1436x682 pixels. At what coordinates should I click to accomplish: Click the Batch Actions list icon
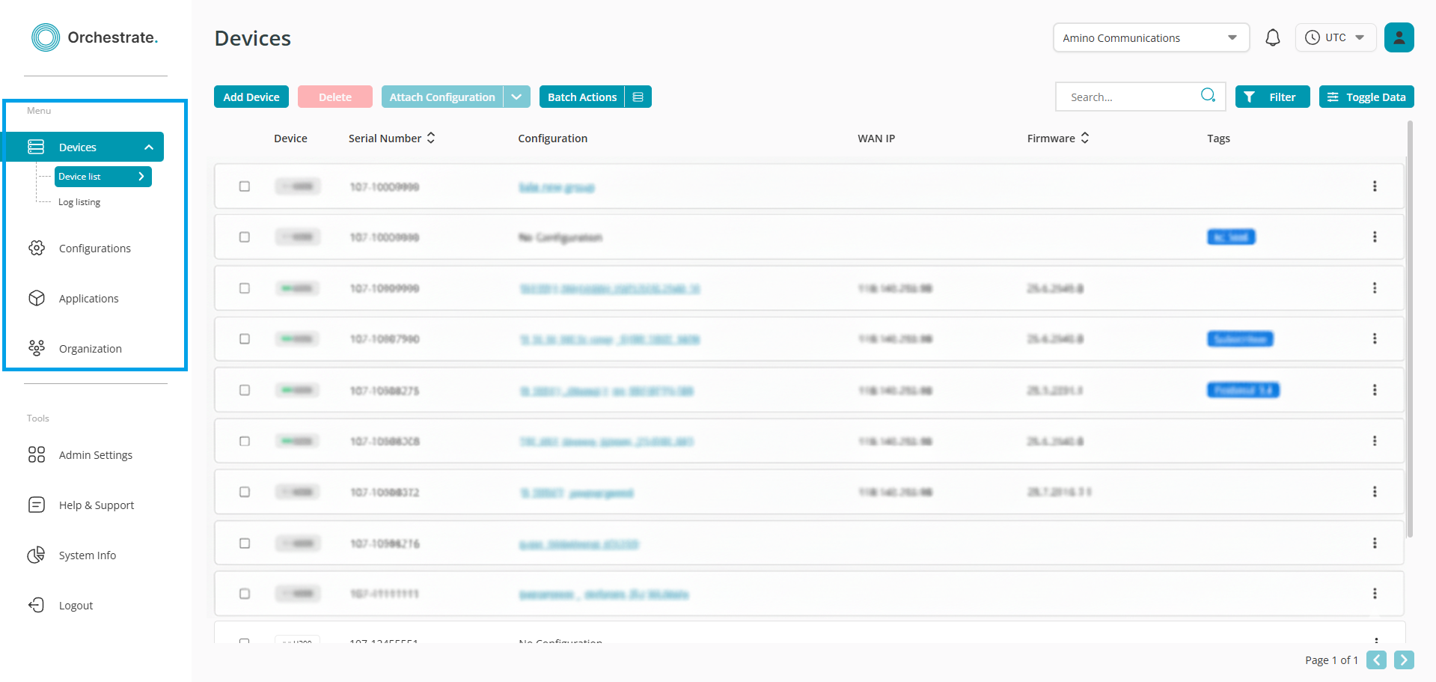pyautogui.click(x=638, y=97)
